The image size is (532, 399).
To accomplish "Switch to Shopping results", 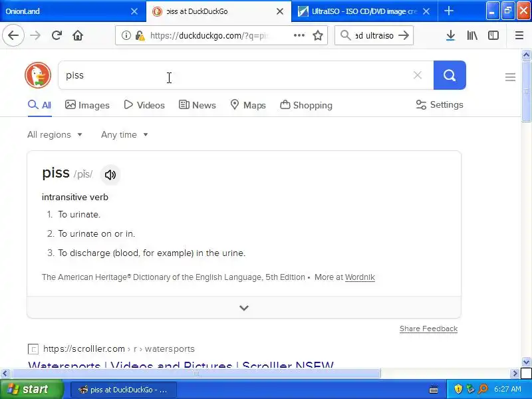I will [x=306, y=105].
